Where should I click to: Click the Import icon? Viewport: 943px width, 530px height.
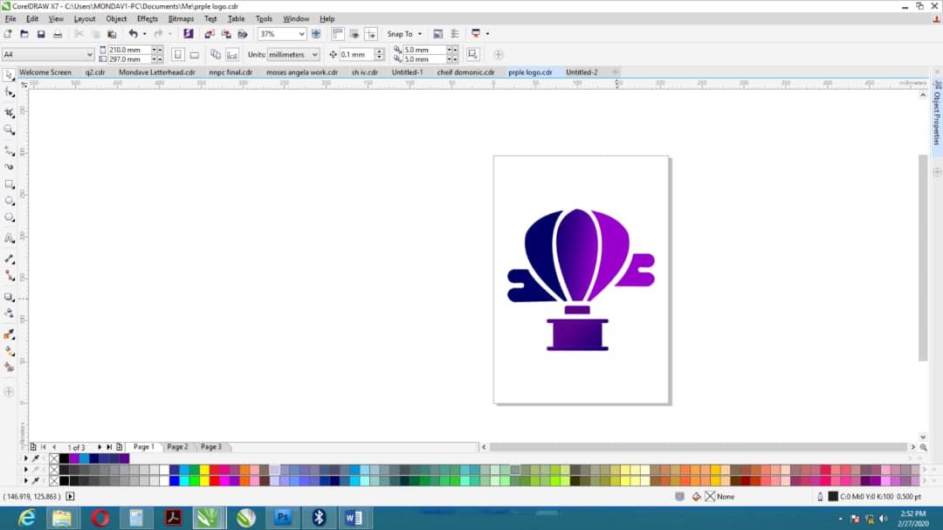click(210, 34)
